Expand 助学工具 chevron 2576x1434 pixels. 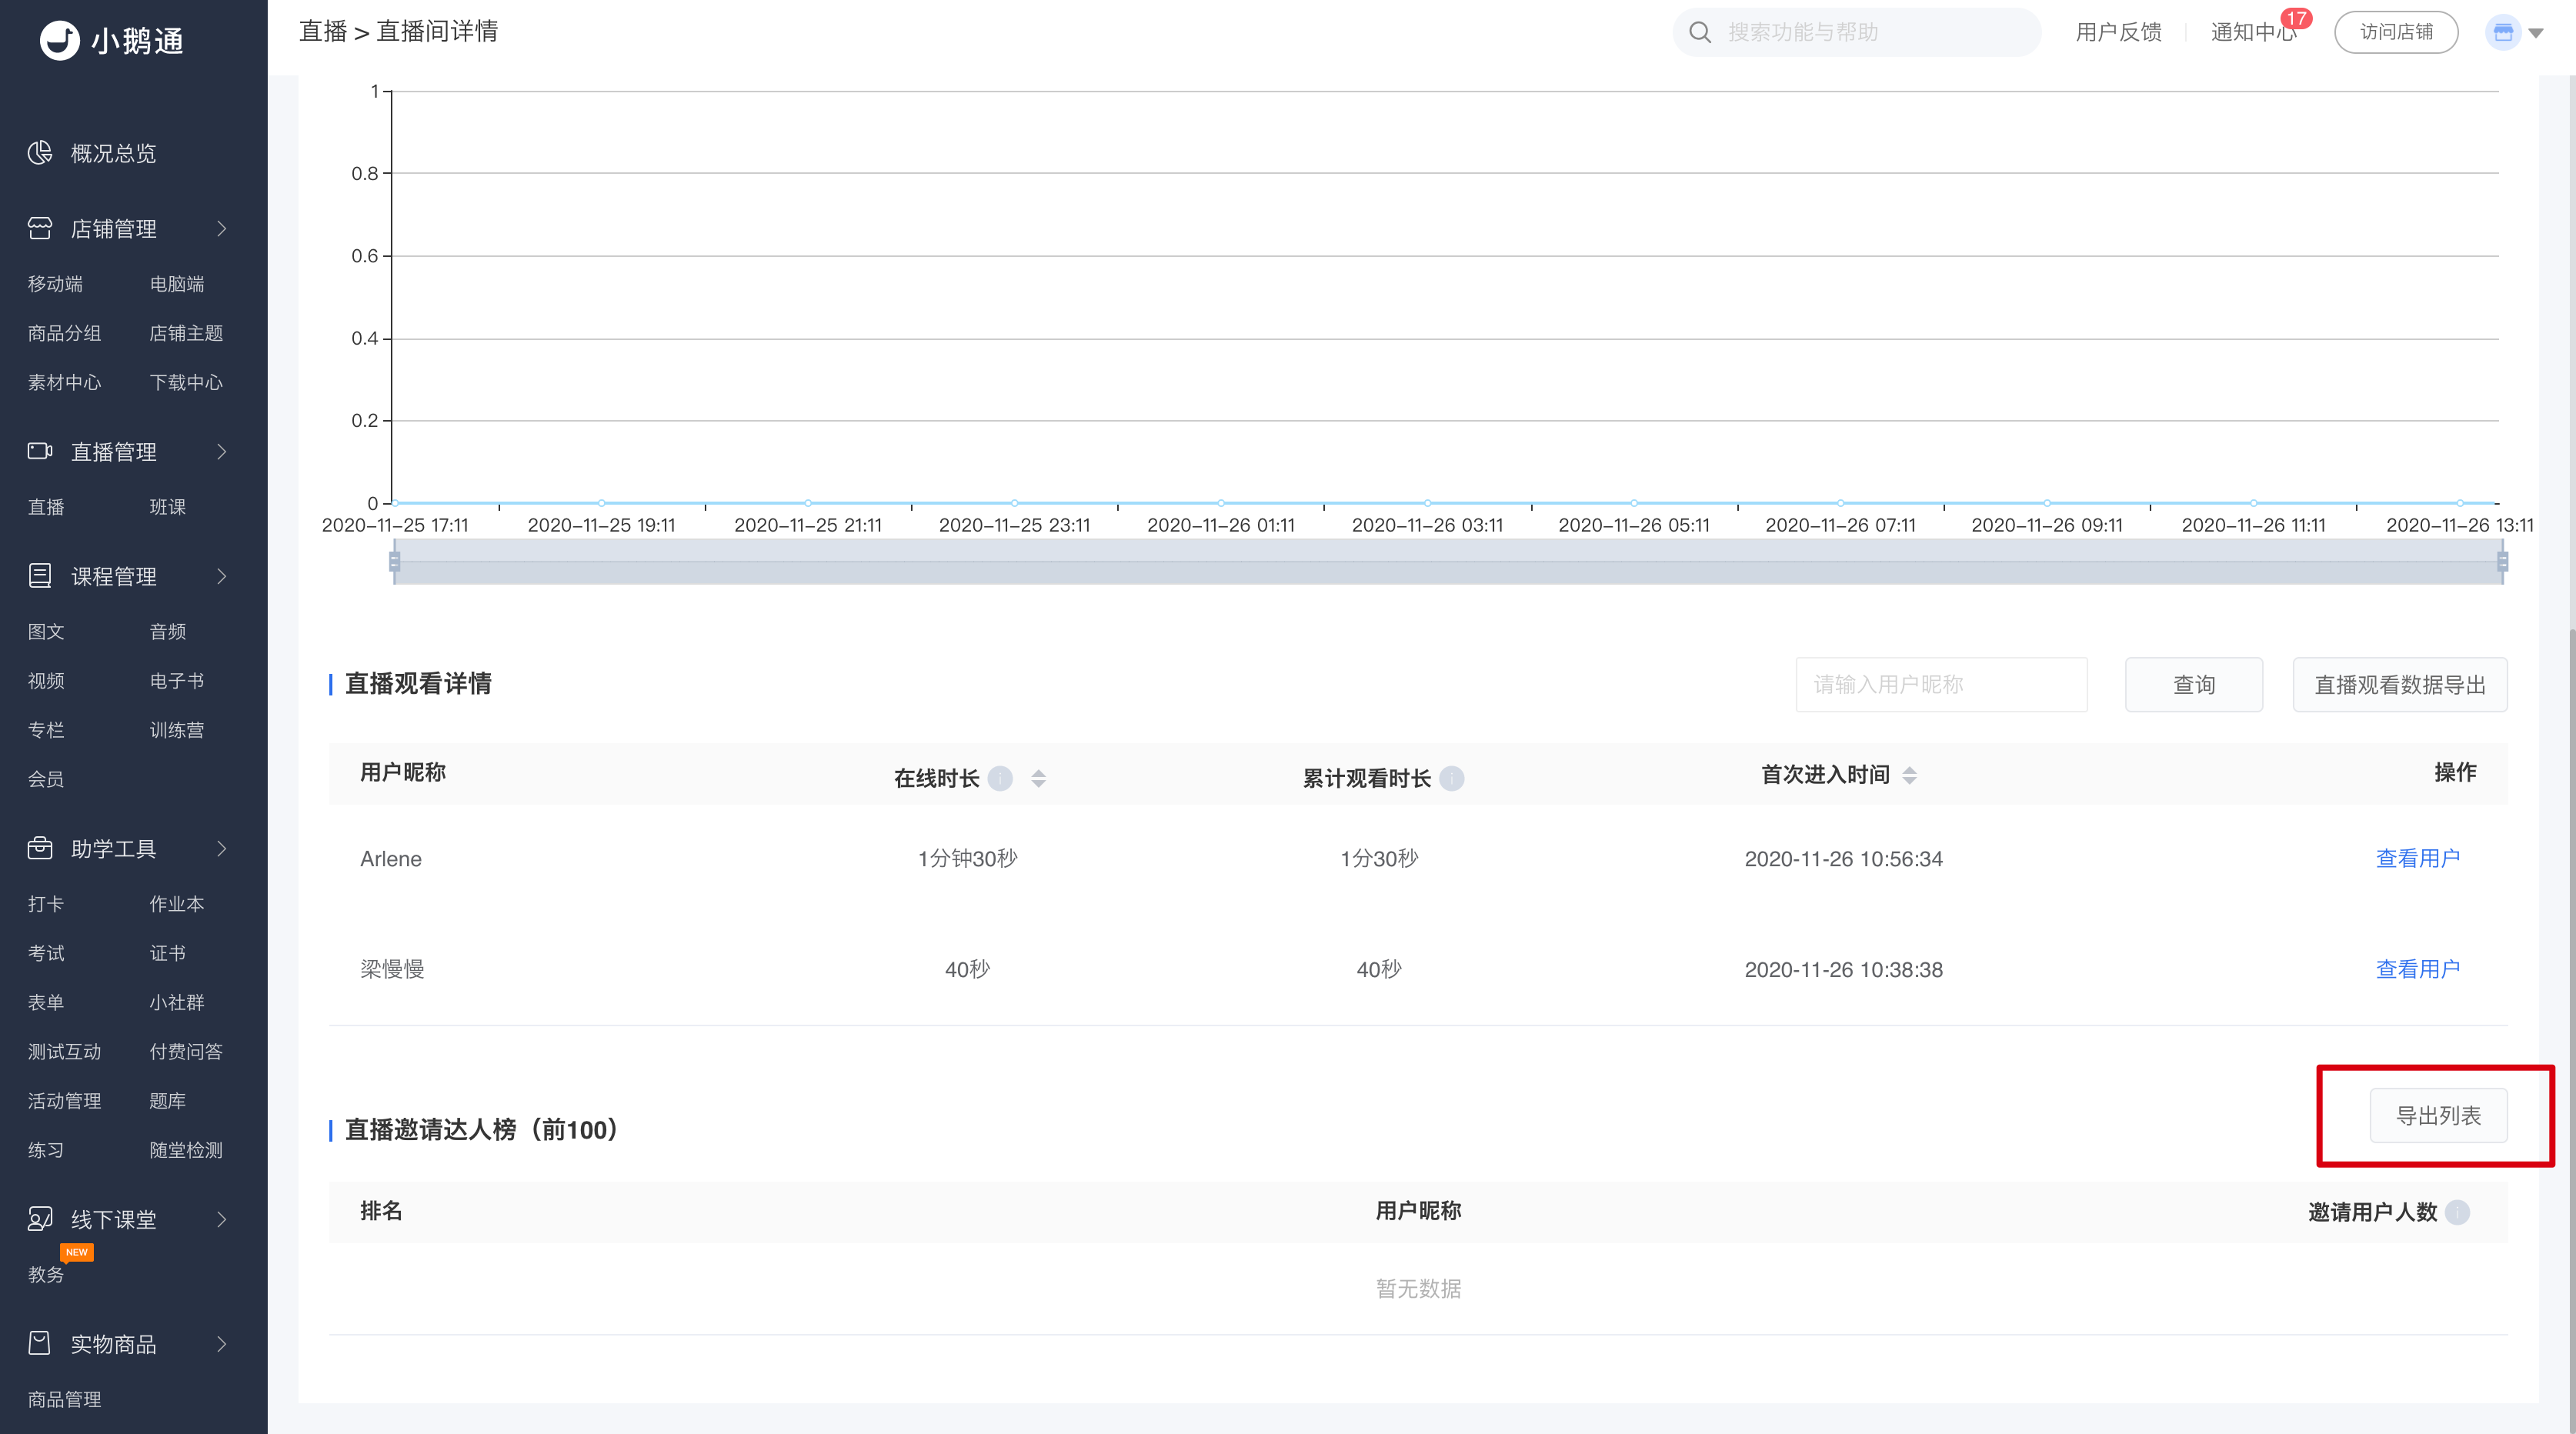click(x=222, y=849)
